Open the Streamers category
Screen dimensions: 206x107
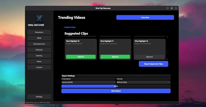coord(39,32)
